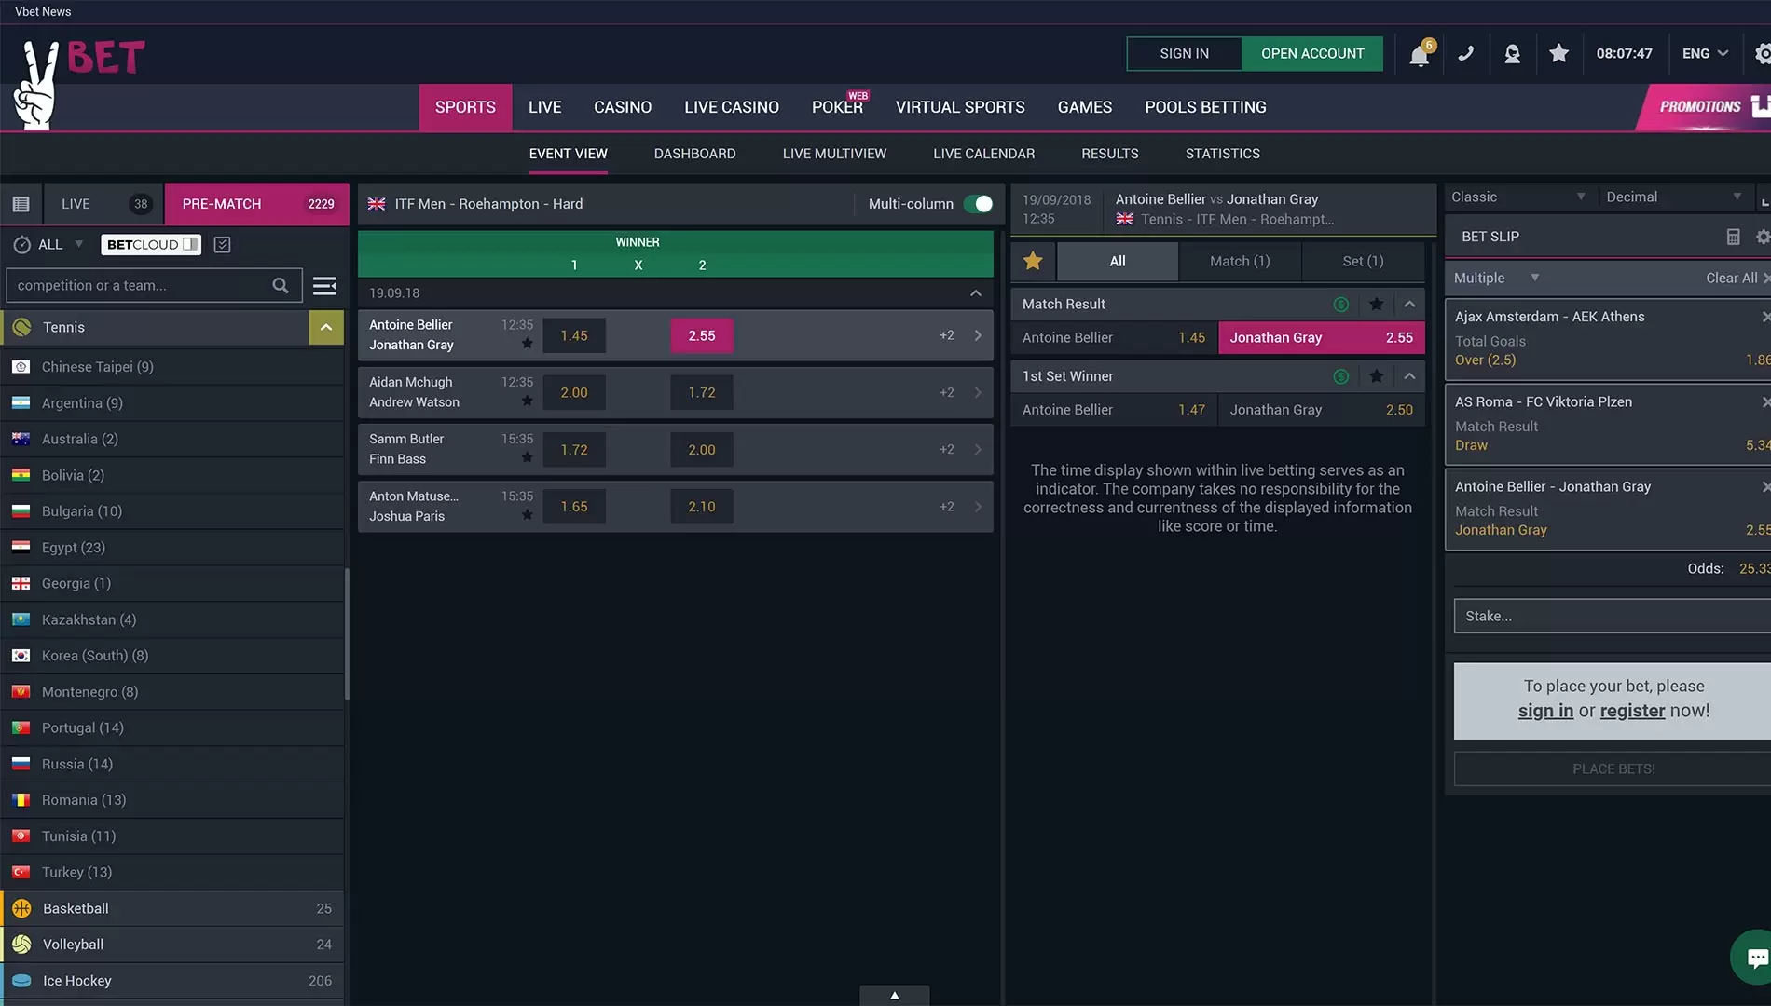
Task: Favorite the Samm Butler match star
Action: coord(528,457)
